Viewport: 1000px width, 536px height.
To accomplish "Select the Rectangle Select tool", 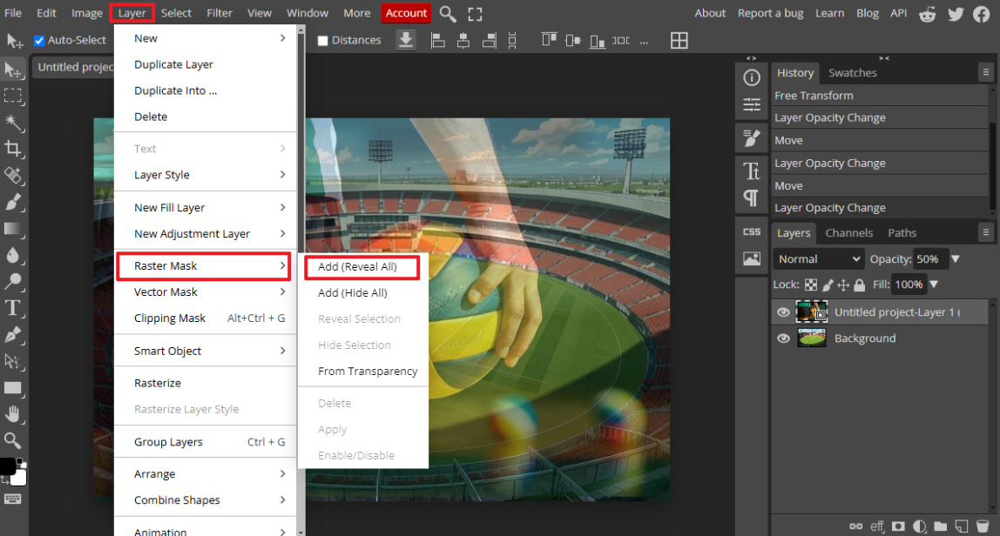I will click(x=13, y=96).
